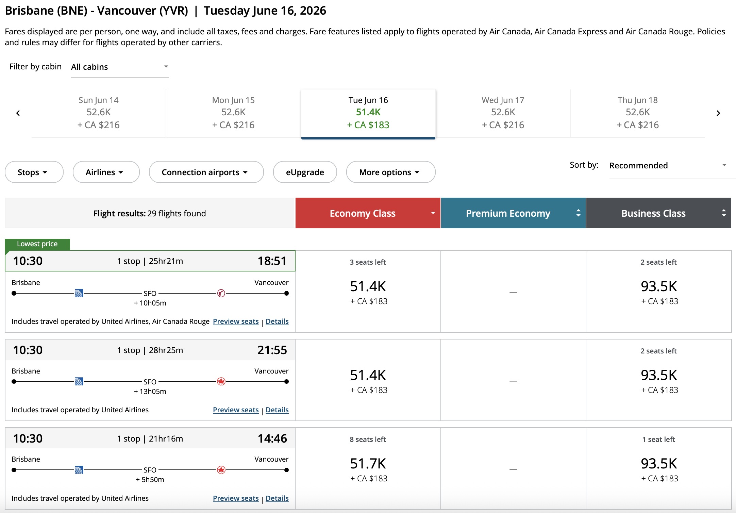The width and height of the screenshot is (736, 513).
Task: Click the '1 stop | 28hr25m' duration text
Action: pos(150,350)
